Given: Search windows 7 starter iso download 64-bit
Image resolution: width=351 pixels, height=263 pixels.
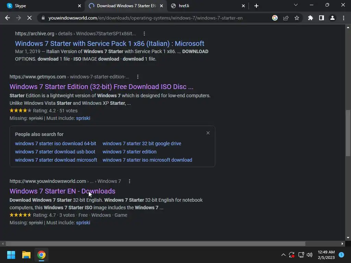Looking at the screenshot, I should click(x=56, y=143).
